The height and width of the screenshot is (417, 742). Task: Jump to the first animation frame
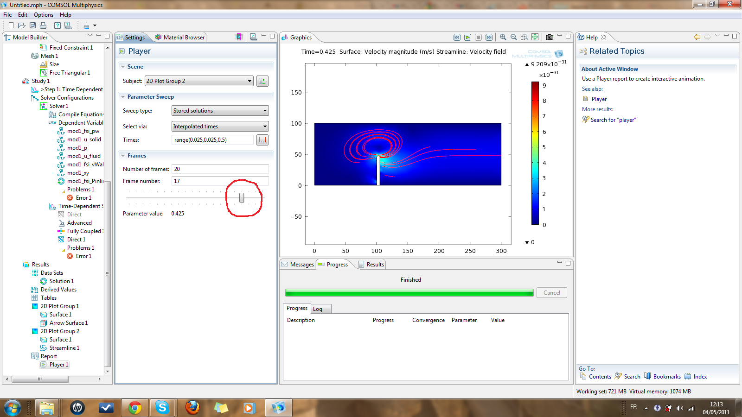click(x=457, y=37)
